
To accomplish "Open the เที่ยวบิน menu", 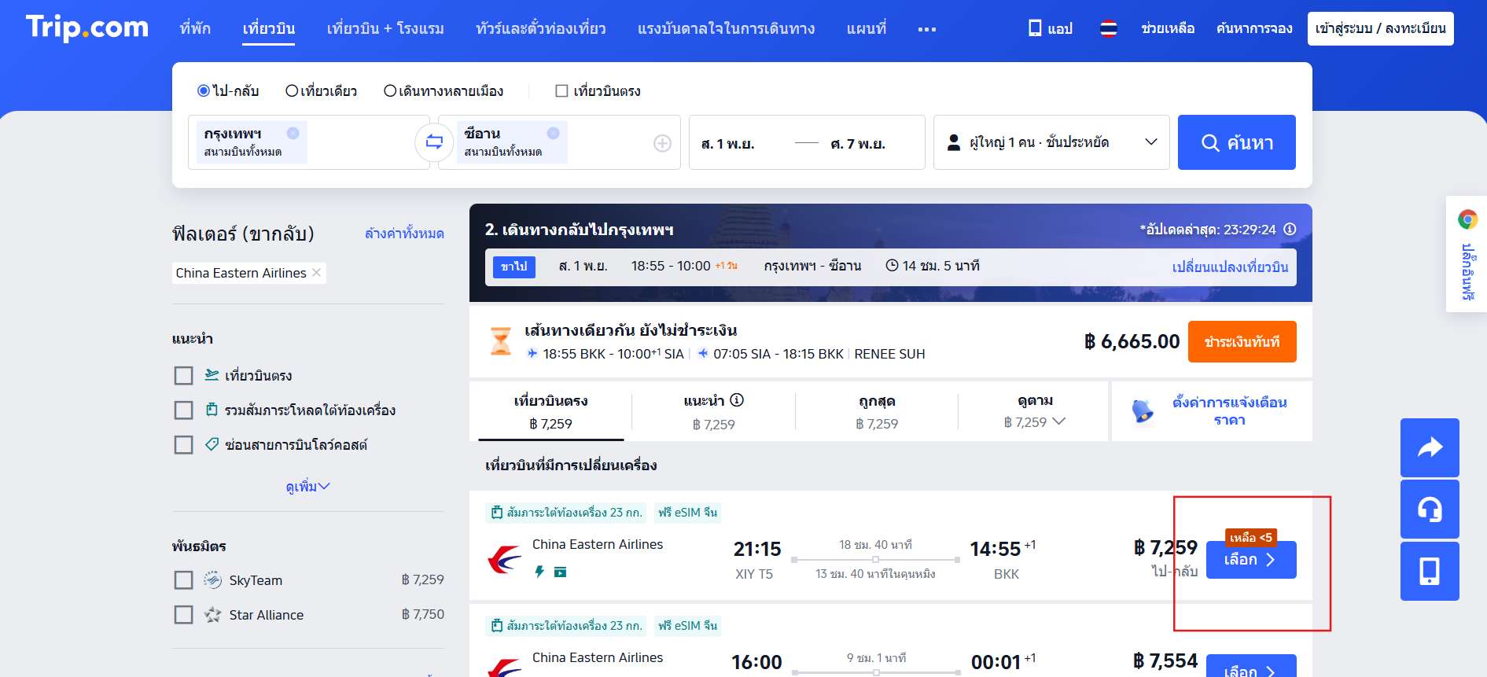I will point(268,28).
